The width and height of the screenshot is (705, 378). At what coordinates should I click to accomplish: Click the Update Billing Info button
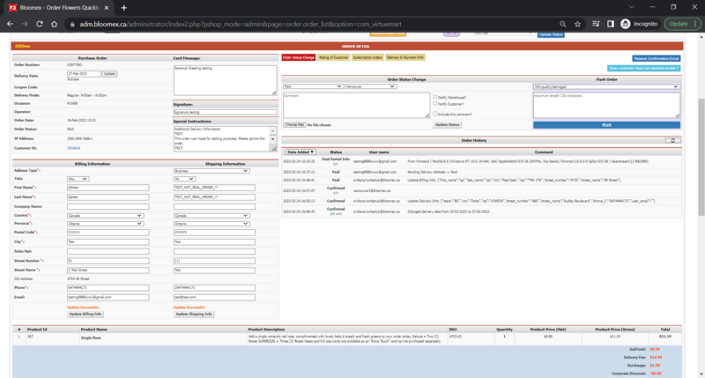85,315
